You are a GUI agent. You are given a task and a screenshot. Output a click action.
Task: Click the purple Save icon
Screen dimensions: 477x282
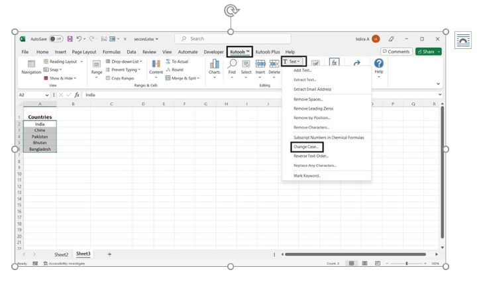[x=70, y=38]
